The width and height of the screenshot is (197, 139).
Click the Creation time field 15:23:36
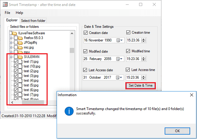[x=136, y=40]
